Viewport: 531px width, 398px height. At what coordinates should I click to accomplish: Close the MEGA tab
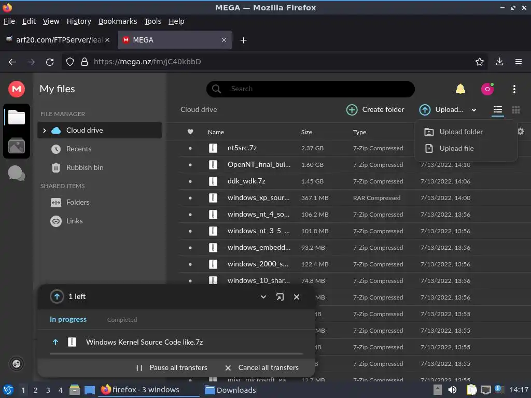[224, 40]
